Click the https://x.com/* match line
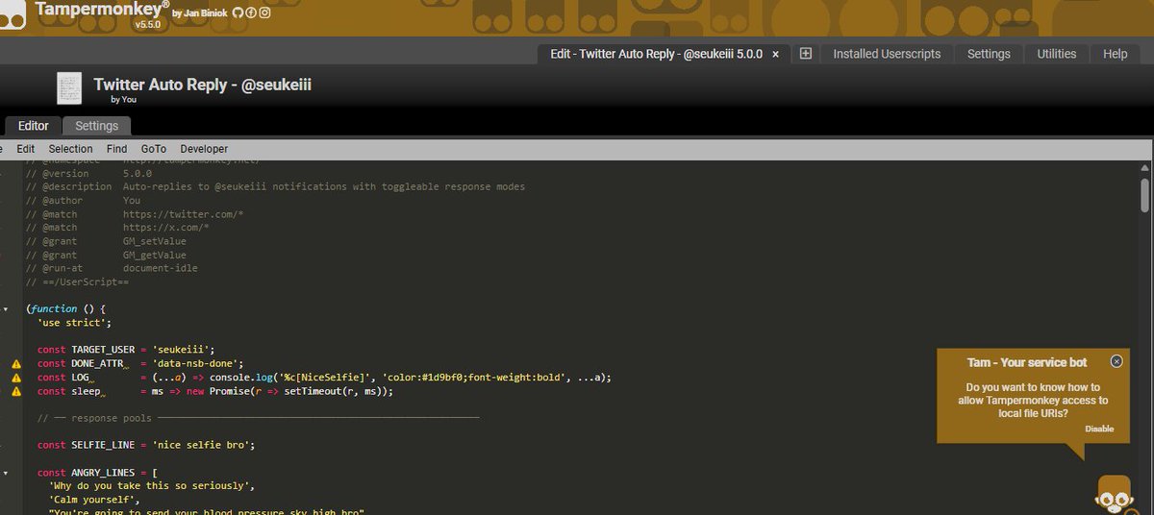This screenshot has height=515, width=1154. click(118, 228)
